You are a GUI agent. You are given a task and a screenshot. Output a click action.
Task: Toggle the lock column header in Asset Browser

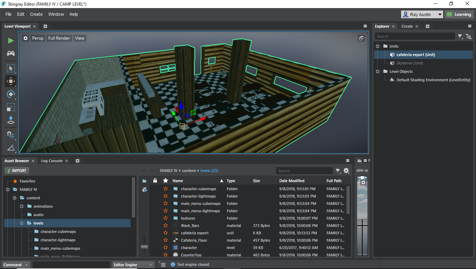pos(155,180)
